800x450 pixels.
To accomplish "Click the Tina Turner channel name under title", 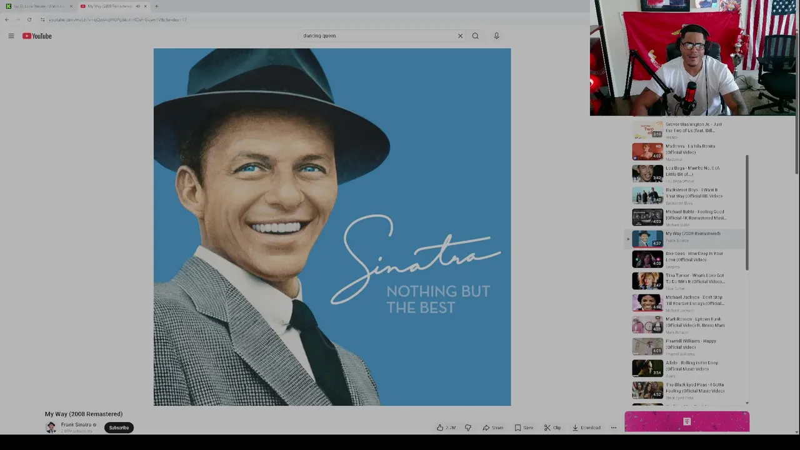I will (675, 289).
